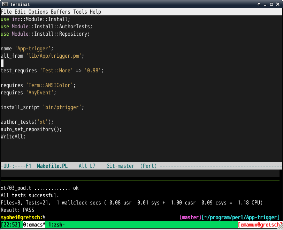
Task: Click the '0.98' version string
Action: [92, 70]
